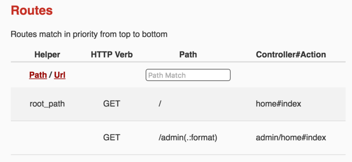352x162 pixels.
Task: Click the routes priority description text
Action: point(89,34)
